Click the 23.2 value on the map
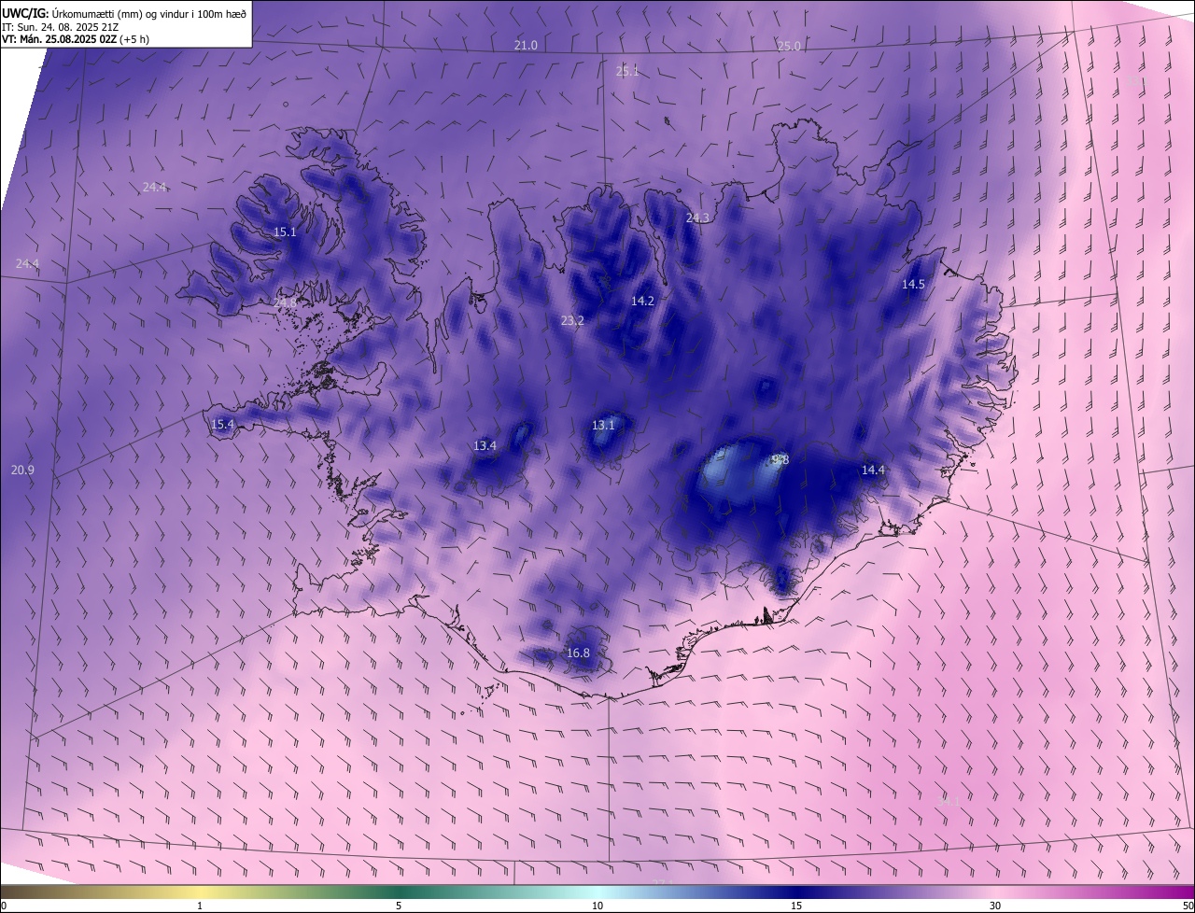The width and height of the screenshot is (1195, 913). coord(572,320)
